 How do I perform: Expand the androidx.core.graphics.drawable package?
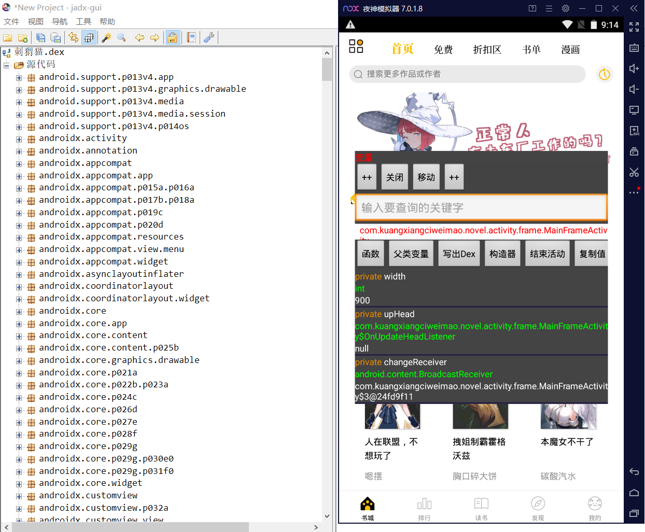click(x=19, y=361)
